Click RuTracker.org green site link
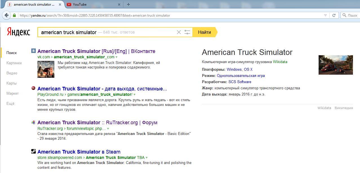Screen dimensions: 360x173 tap(50, 128)
